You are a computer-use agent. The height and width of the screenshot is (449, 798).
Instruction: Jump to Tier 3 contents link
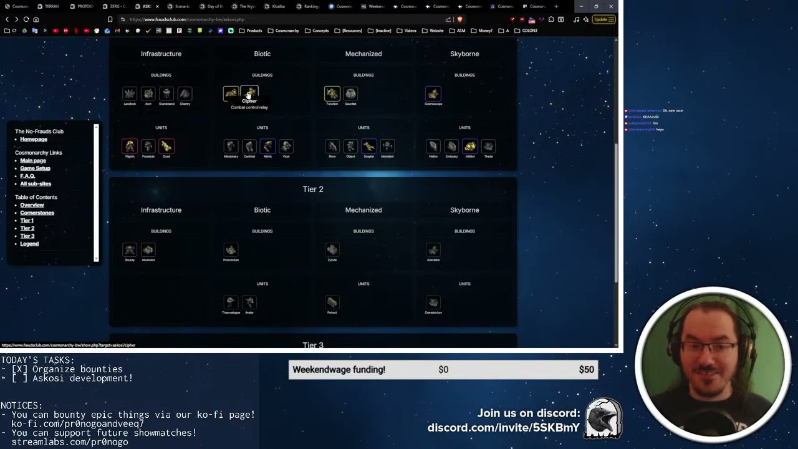[x=27, y=236]
